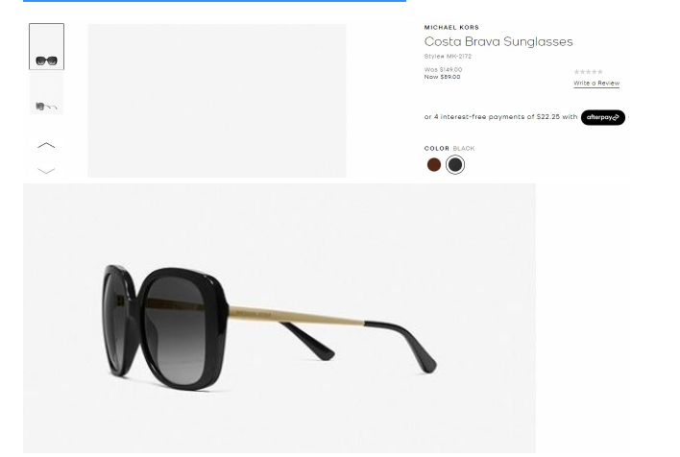Click the five-star rating icons
680x457 pixels.
click(x=588, y=72)
